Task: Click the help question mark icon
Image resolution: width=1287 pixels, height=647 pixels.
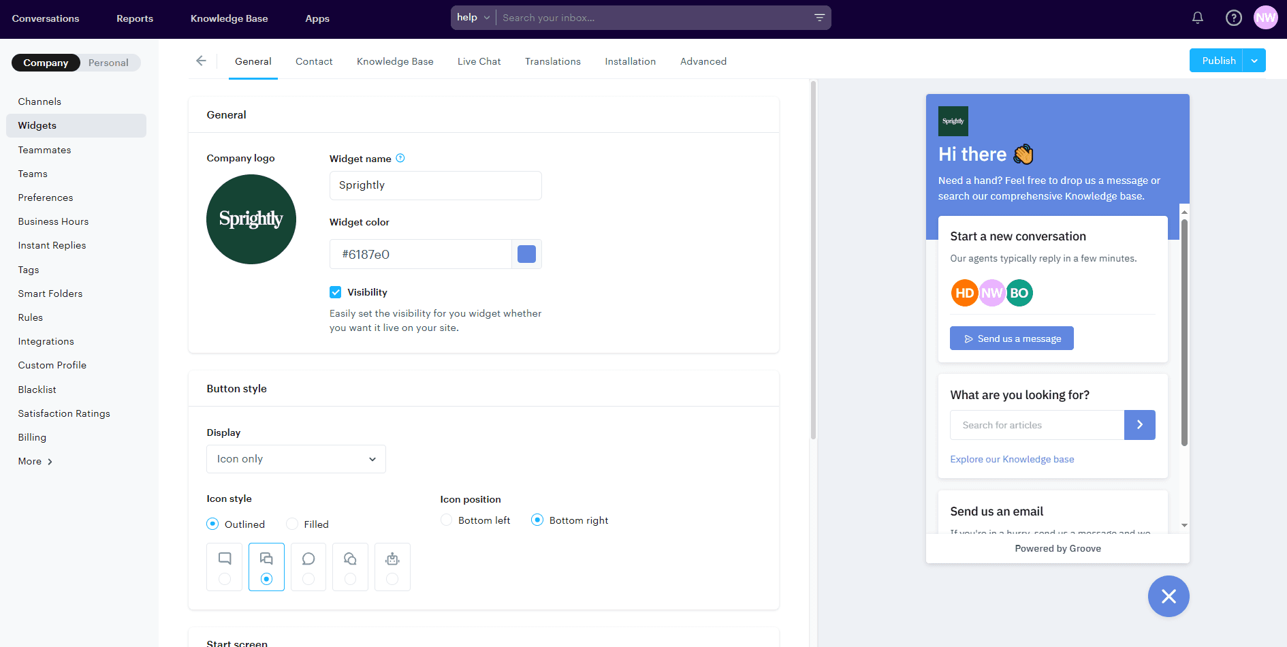Action: click(1234, 18)
